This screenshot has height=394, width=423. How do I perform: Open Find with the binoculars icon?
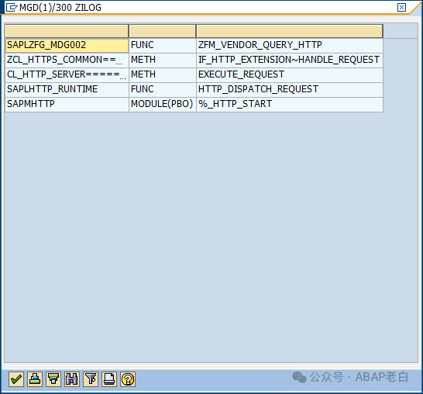pos(72,379)
